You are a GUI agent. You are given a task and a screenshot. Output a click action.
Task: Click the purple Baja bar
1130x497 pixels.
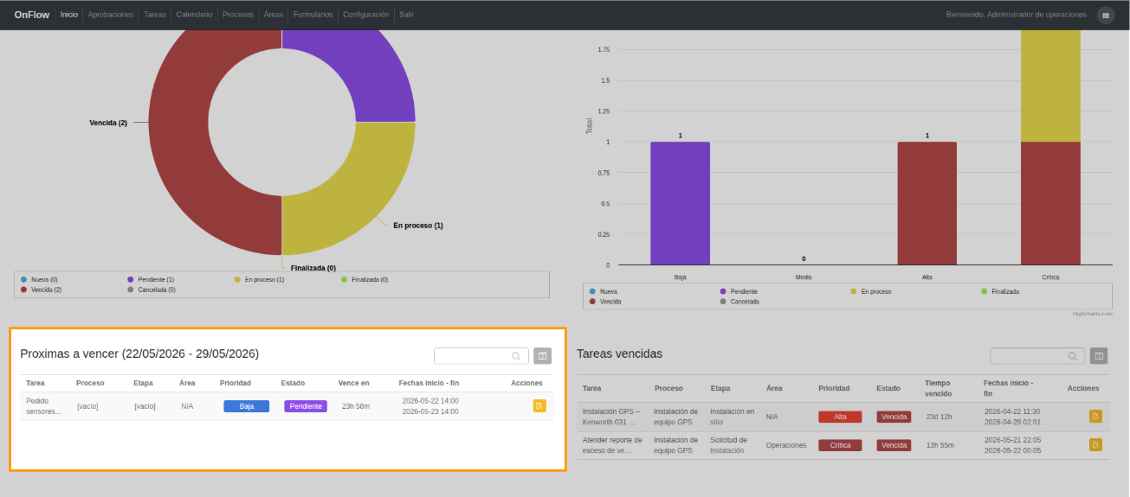[x=680, y=203]
